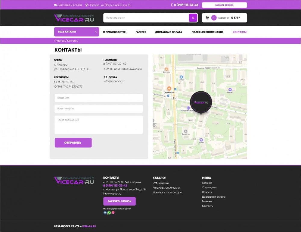Open the VK social network icon
Image resolution: width=301 pixels, height=232 pixels.
[105, 213]
